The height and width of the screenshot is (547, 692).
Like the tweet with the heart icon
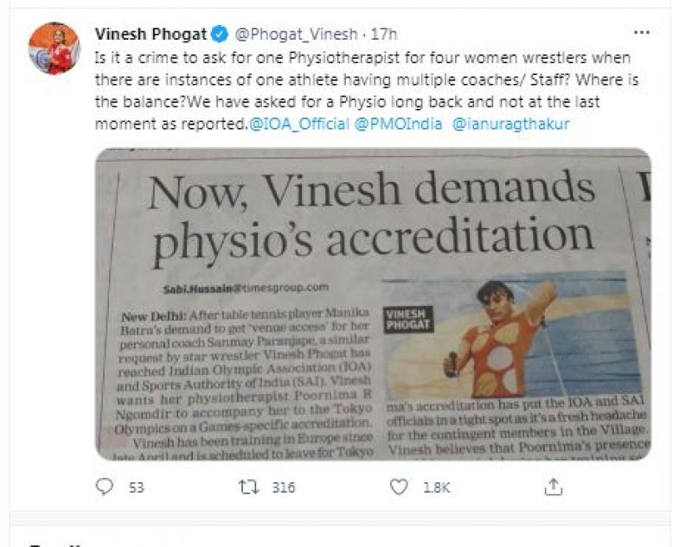399,487
